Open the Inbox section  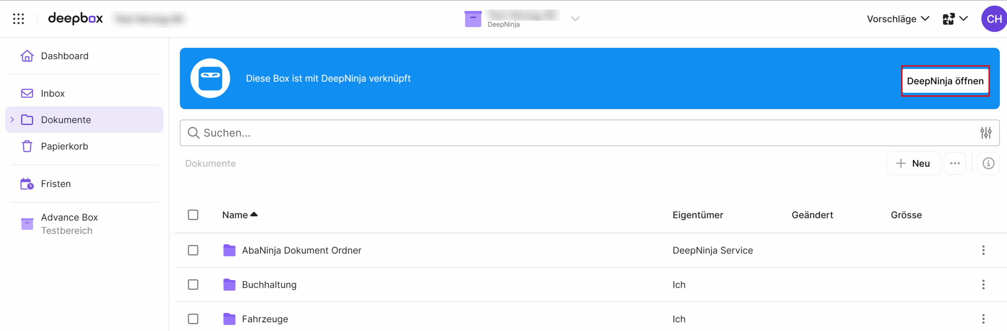tap(84, 93)
